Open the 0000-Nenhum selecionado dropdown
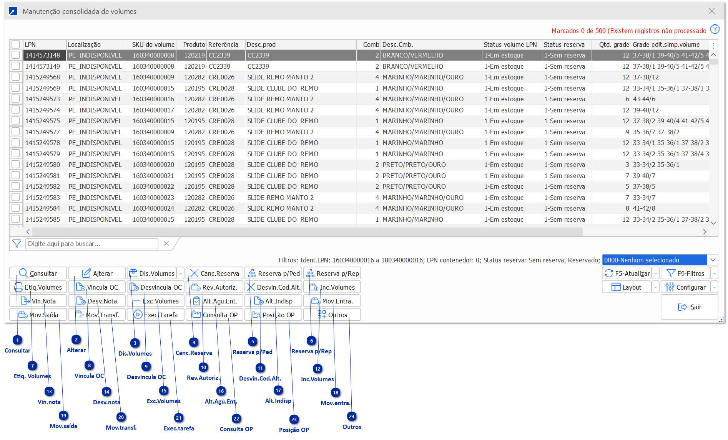Image resolution: width=728 pixels, height=440 pixels. 713,260
